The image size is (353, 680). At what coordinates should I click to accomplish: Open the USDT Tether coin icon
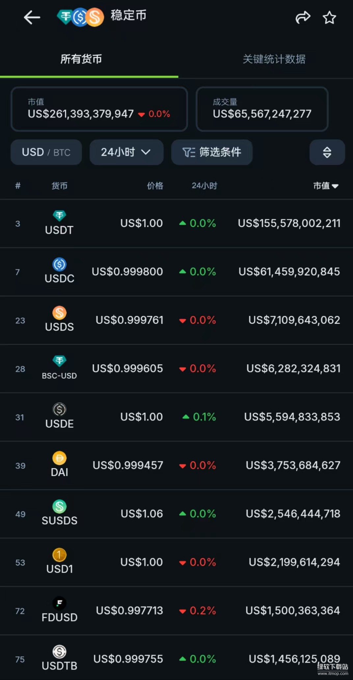(x=59, y=216)
